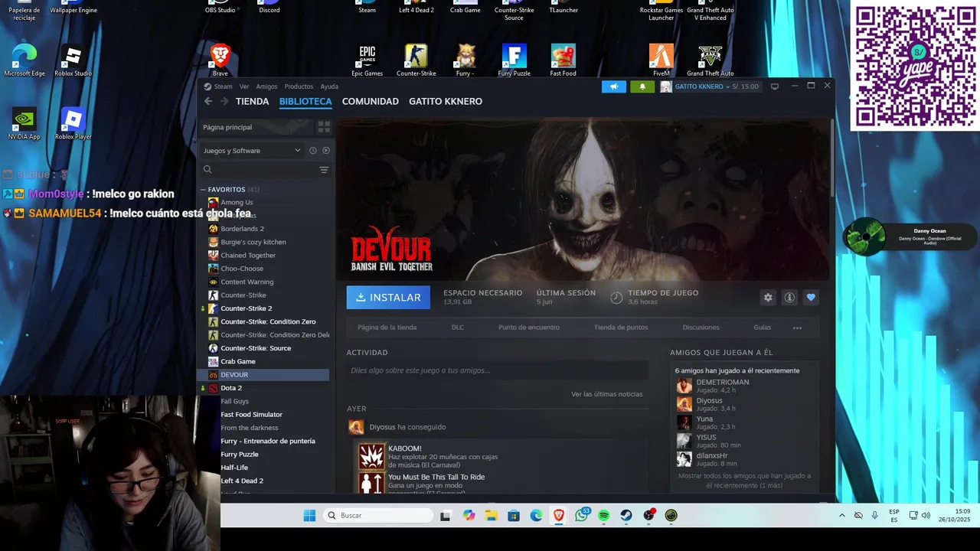Open the Amigos menu
The image size is (980, 551).
266,86
